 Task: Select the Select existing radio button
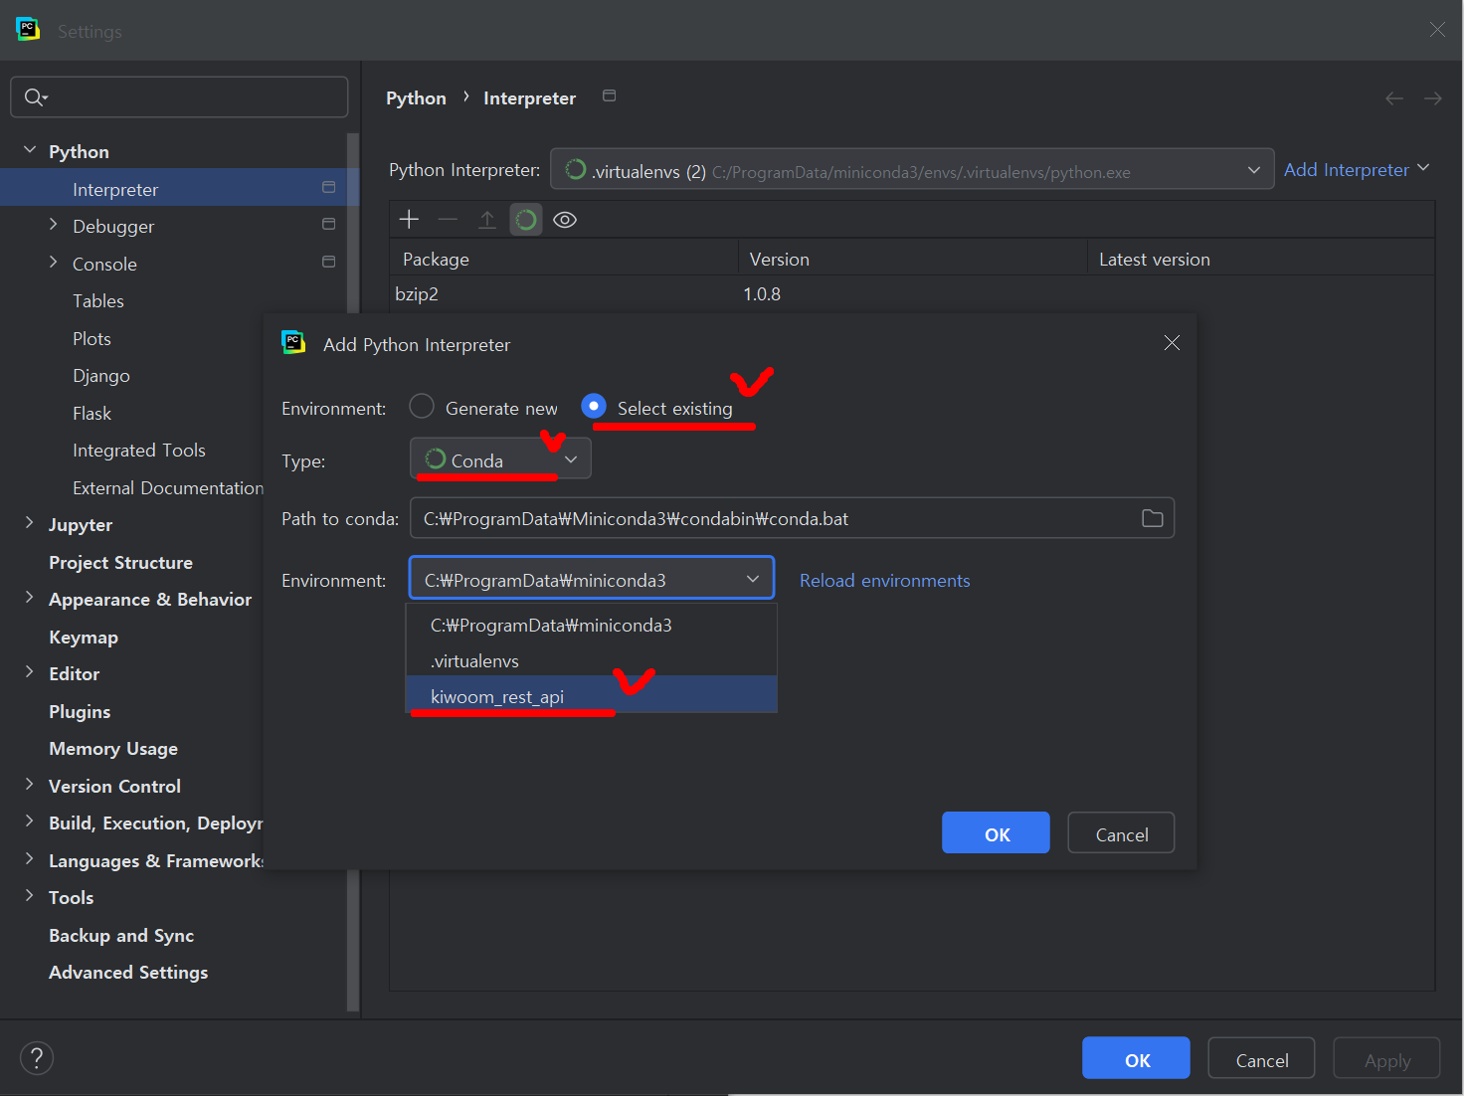point(594,406)
